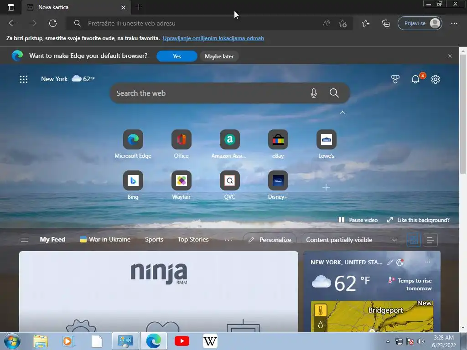The width and height of the screenshot is (467, 350).
Task: Click the Maybe later button
Action: coord(219,56)
